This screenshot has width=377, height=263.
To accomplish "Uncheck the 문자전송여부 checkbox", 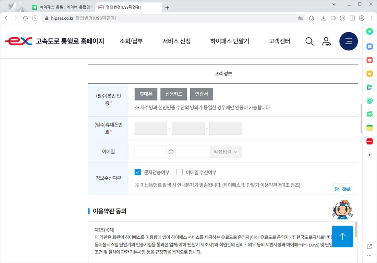I will click(x=138, y=172).
